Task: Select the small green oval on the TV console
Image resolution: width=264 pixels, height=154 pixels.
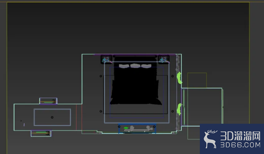Action: pos(126,128)
